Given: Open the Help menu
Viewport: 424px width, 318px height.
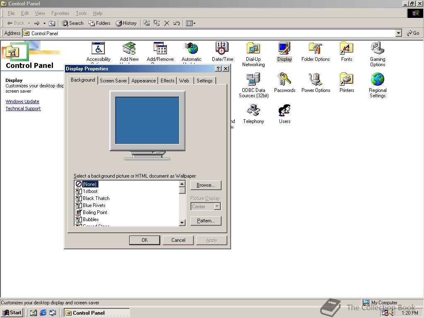Looking at the screenshot, I should [x=98, y=13].
